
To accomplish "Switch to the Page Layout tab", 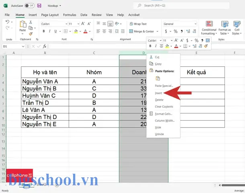I will [x=50, y=15].
